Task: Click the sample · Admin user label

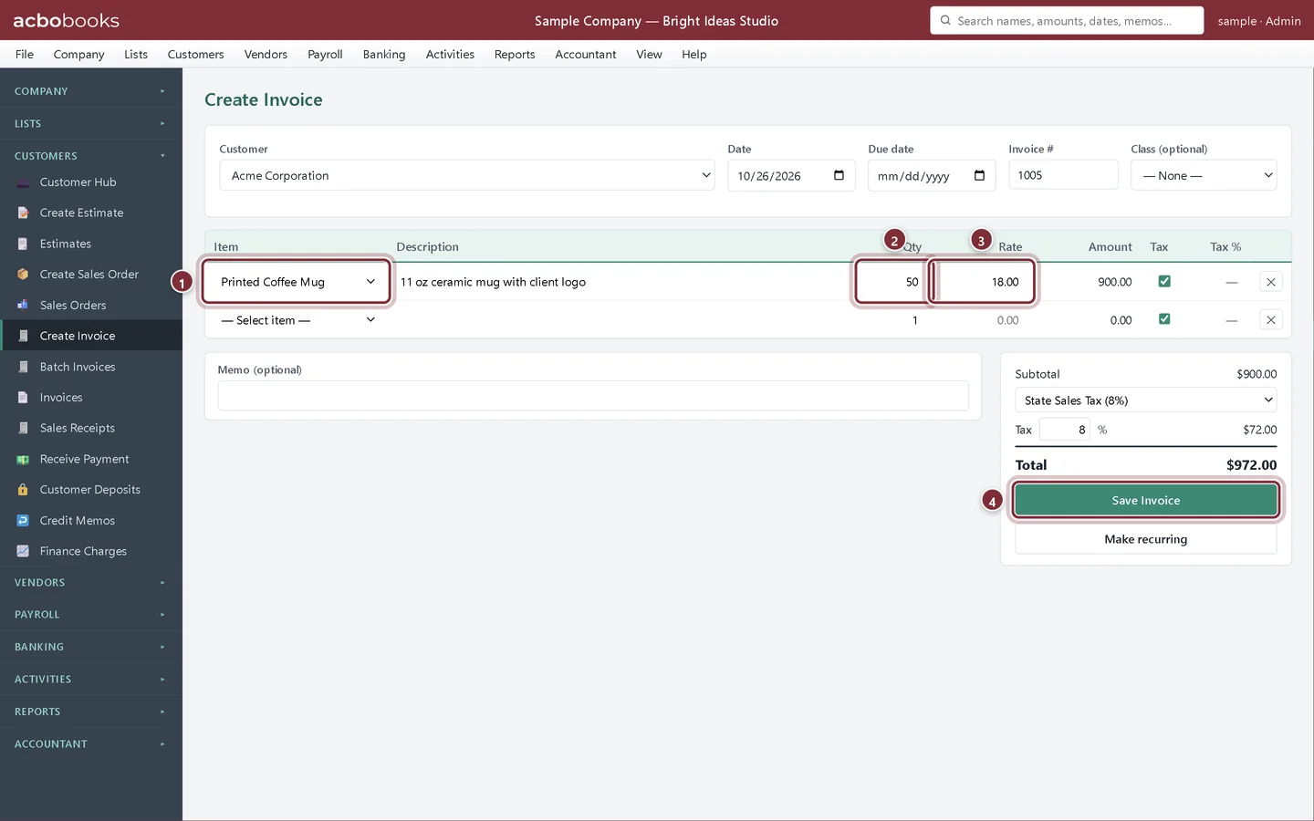Action: point(1259,21)
